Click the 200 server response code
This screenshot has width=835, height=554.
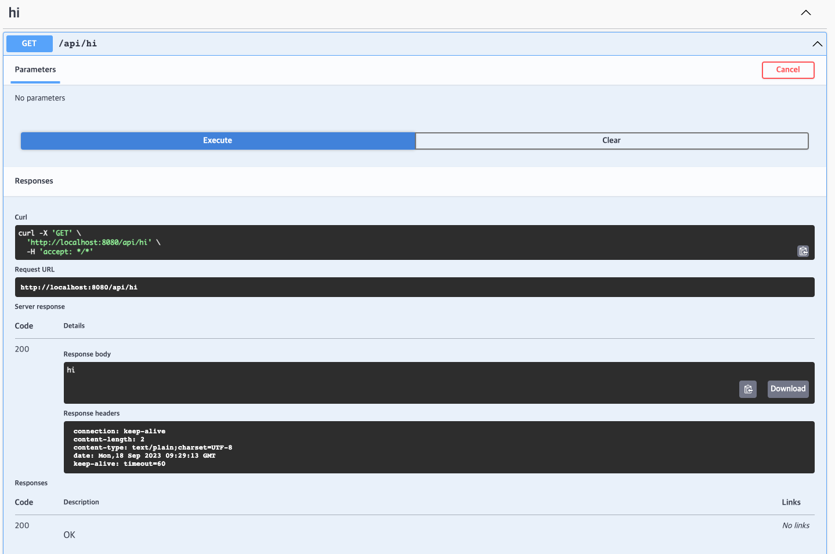click(x=22, y=349)
